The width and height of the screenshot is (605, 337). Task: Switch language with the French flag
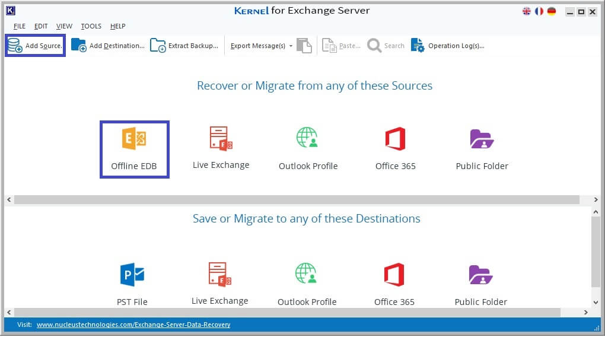[539, 11]
